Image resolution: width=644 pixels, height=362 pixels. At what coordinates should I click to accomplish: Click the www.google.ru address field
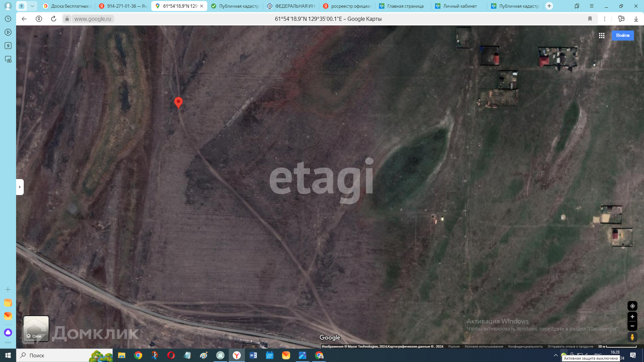93,19
